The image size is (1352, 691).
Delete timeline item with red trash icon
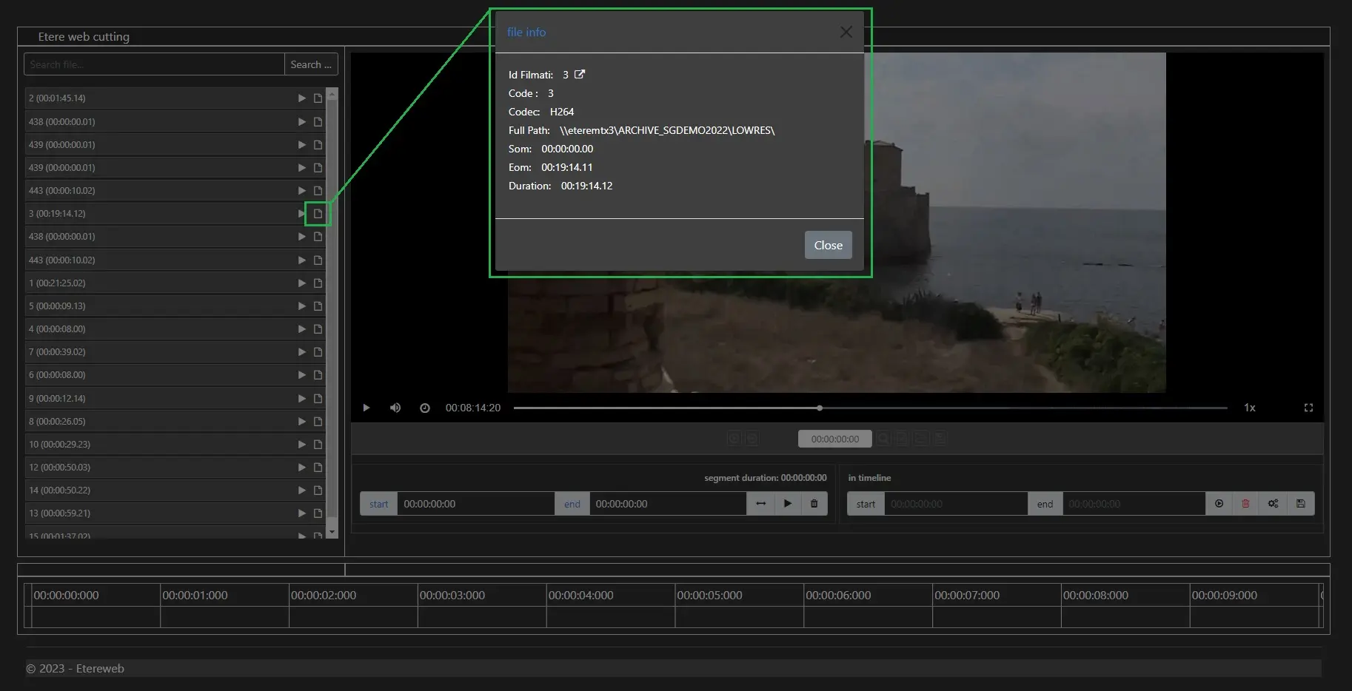[1245, 504]
